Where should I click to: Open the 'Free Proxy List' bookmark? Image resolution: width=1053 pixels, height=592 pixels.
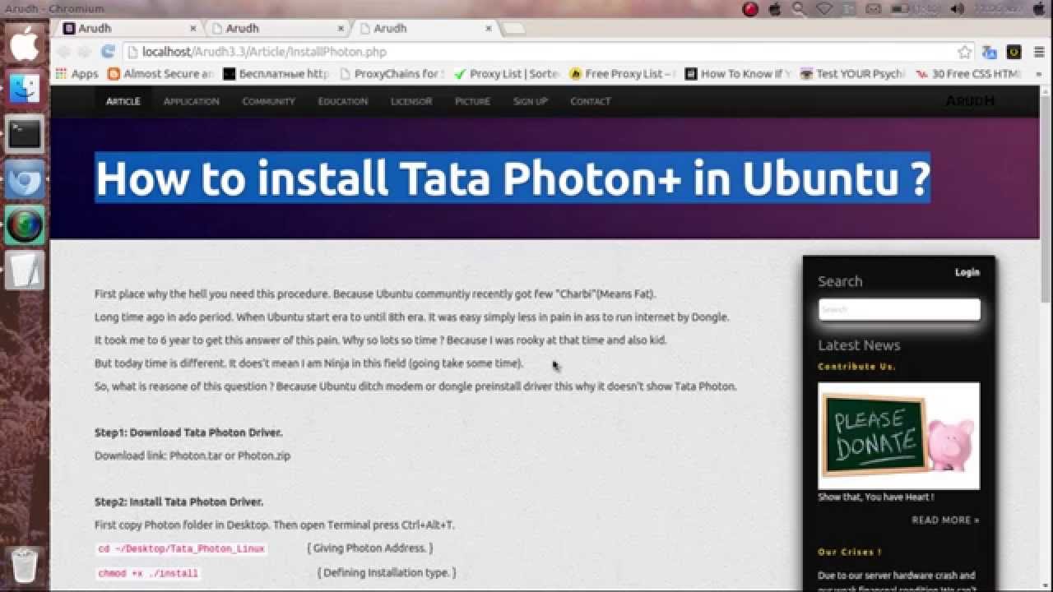pos(622,74)
